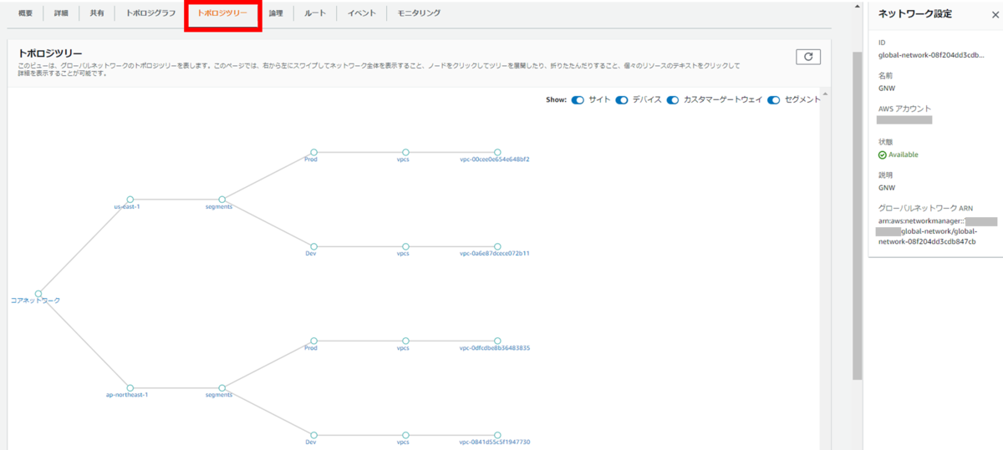Open details for vpc-0841d55c5f1947730
1003x450 pixels.
tap(495, 442)
